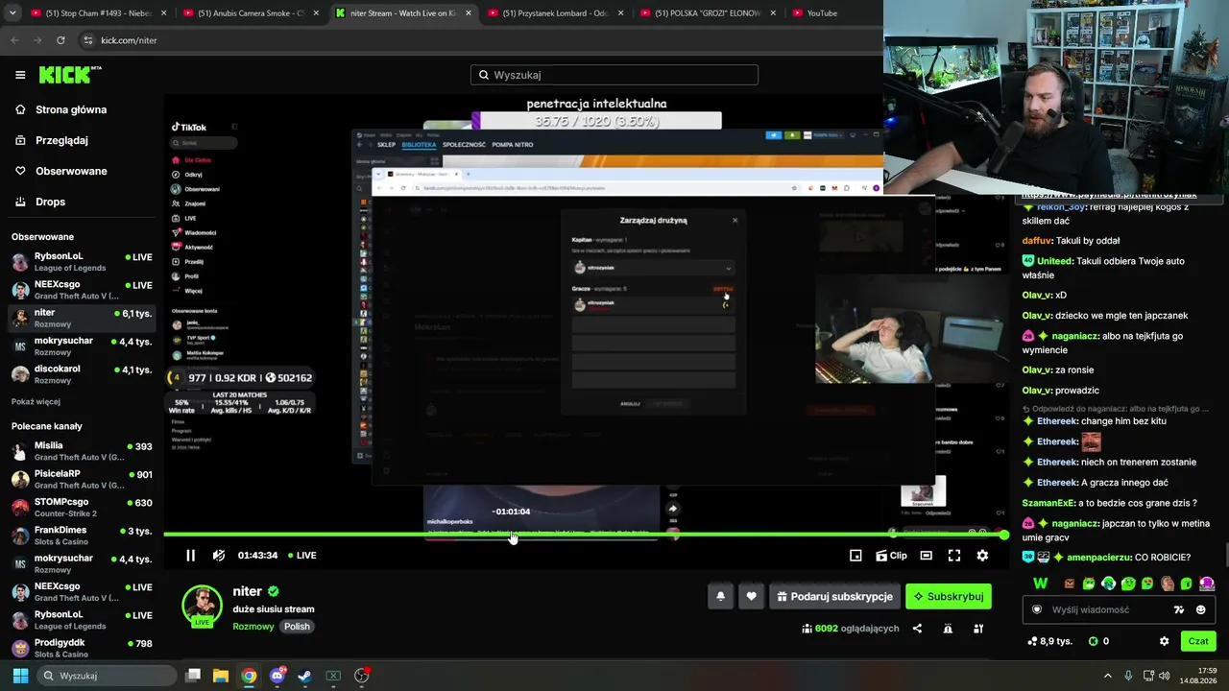Share the niter stream

point(917,629)
